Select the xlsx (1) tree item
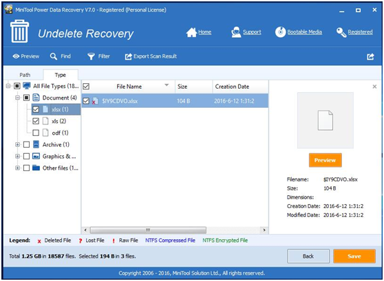The width and height of the screenshot is (384, 281). (60, 109)
